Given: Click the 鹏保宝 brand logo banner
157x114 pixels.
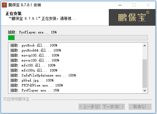Looking at the screenshot, I should pos(132,17).
